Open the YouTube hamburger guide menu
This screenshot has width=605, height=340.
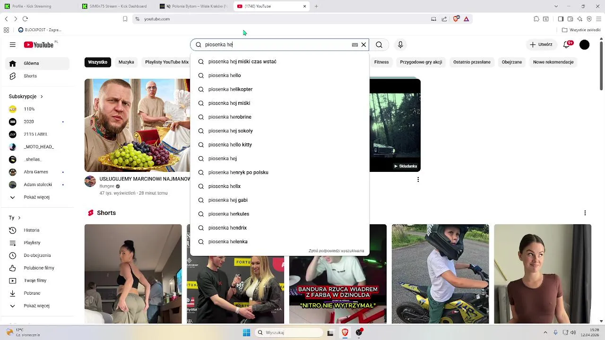[13, 45]
